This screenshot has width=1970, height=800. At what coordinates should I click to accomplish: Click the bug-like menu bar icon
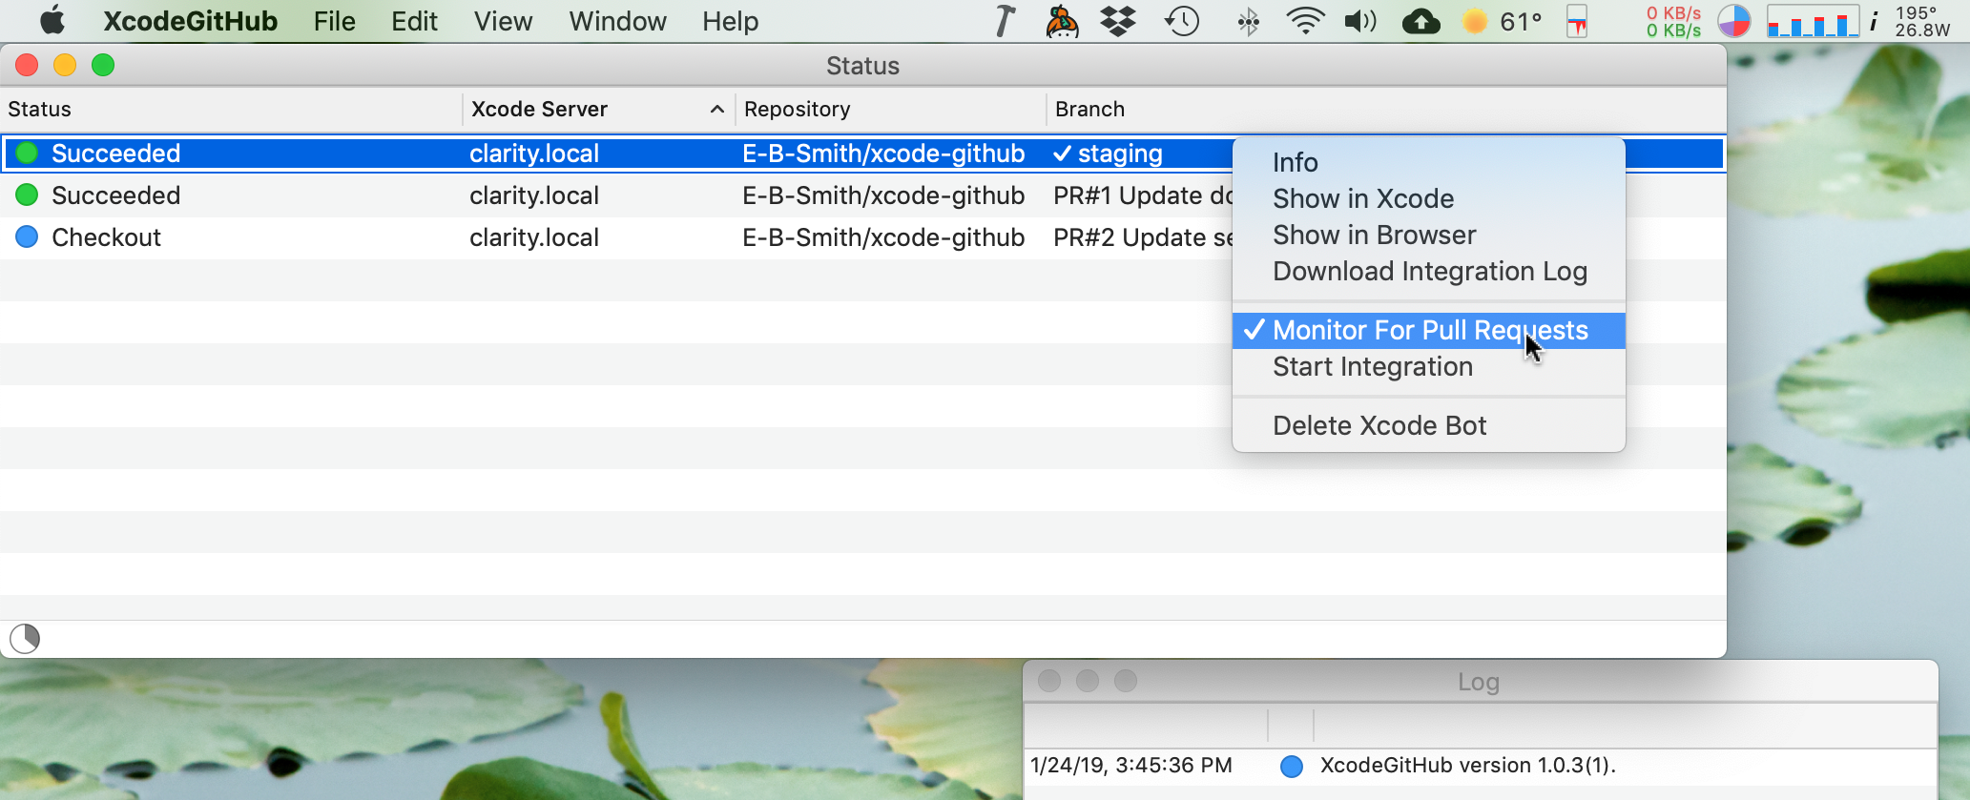coord(1062,21)
